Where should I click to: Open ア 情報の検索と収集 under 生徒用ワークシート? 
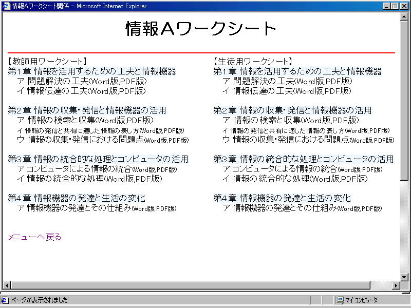(x=291, y=120)
